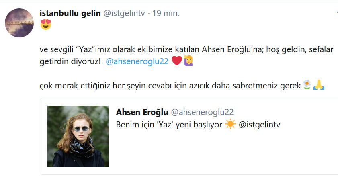The image size is (338, 176).
Task: Click the @istgelintv mention in quoted tweet
Action: (259, 125)
